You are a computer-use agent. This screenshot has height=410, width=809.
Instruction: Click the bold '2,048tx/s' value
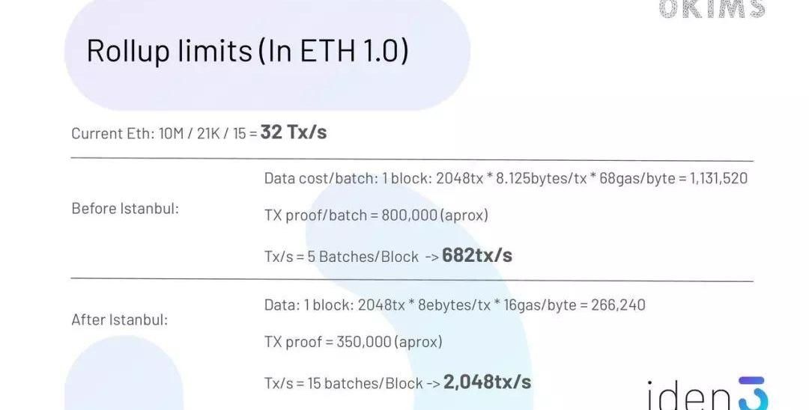coord(487,382)
